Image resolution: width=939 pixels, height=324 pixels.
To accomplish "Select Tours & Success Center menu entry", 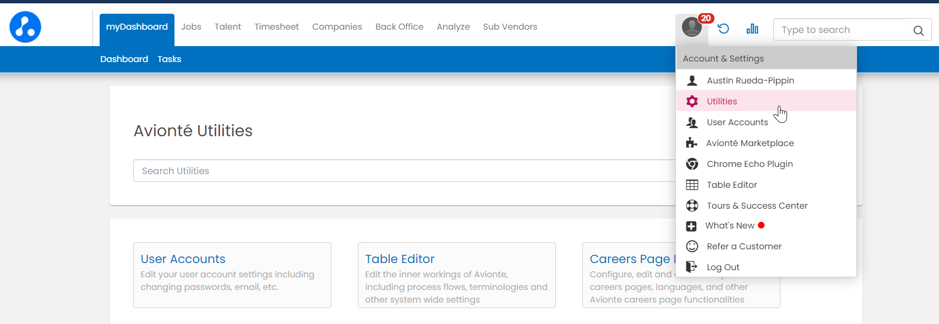I will point(757,206).
